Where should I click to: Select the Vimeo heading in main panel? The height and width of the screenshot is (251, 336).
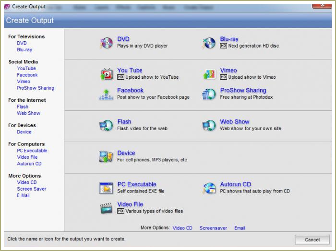coord(228,70)
